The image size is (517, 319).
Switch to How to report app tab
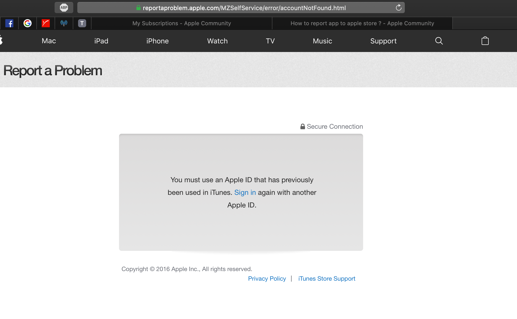[362, 23]
